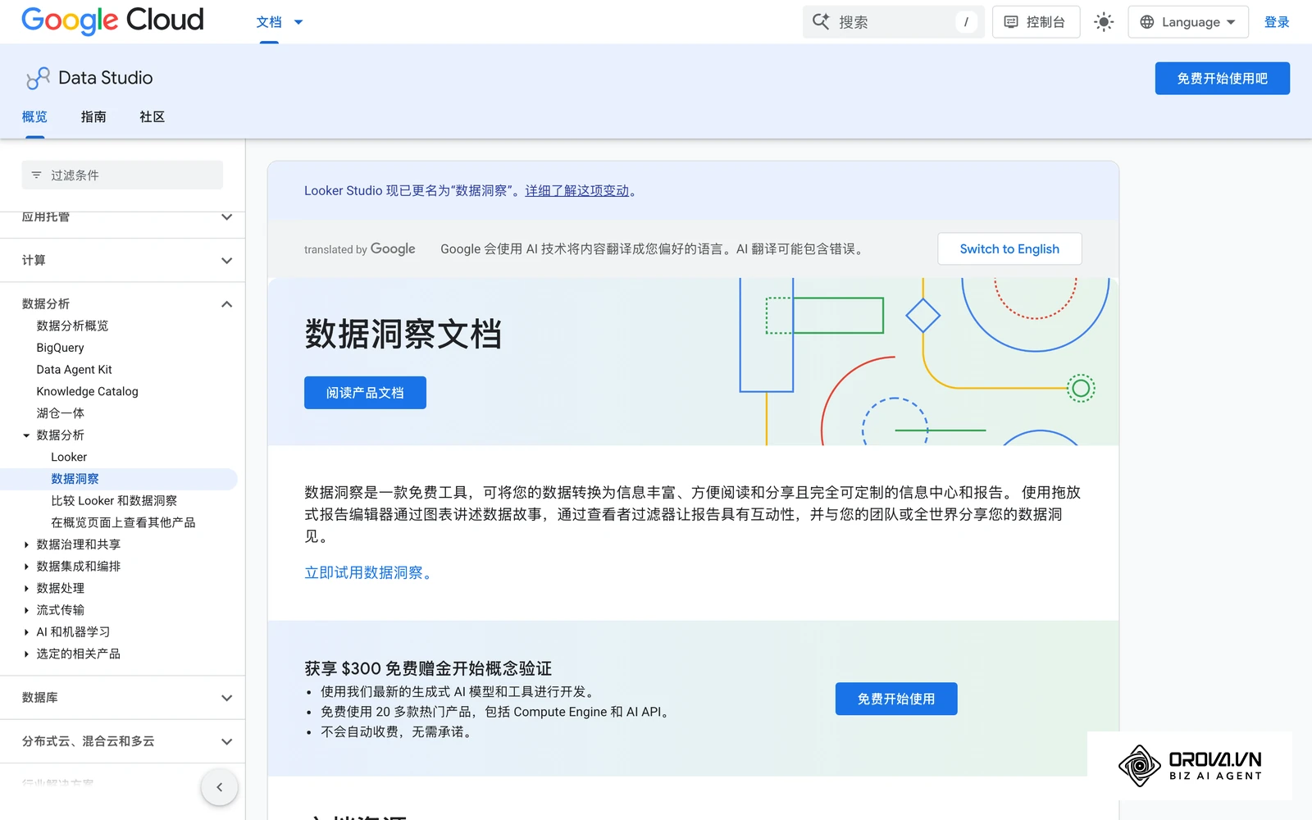Toggle the light/dark theme sun icon
This screenshot has width=1312, height=820.
pos(1104,22)
